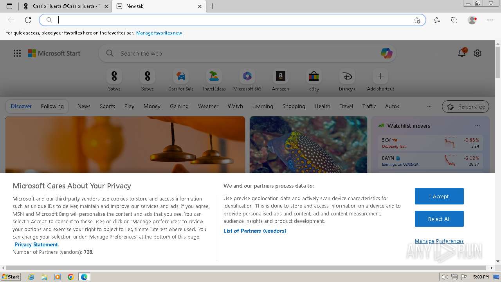Open the spotted fish article thumbnail

(308, 145)
